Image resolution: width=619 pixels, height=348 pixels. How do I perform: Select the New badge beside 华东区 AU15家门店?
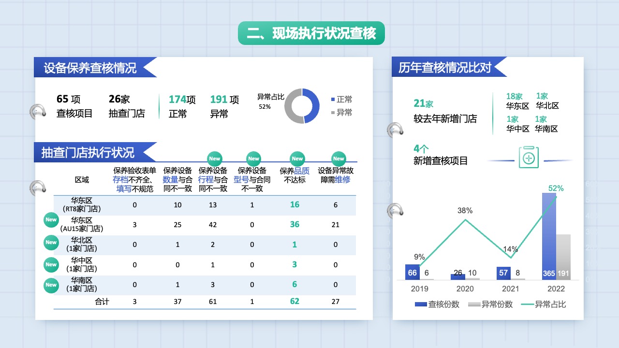[x=51, y=220]
